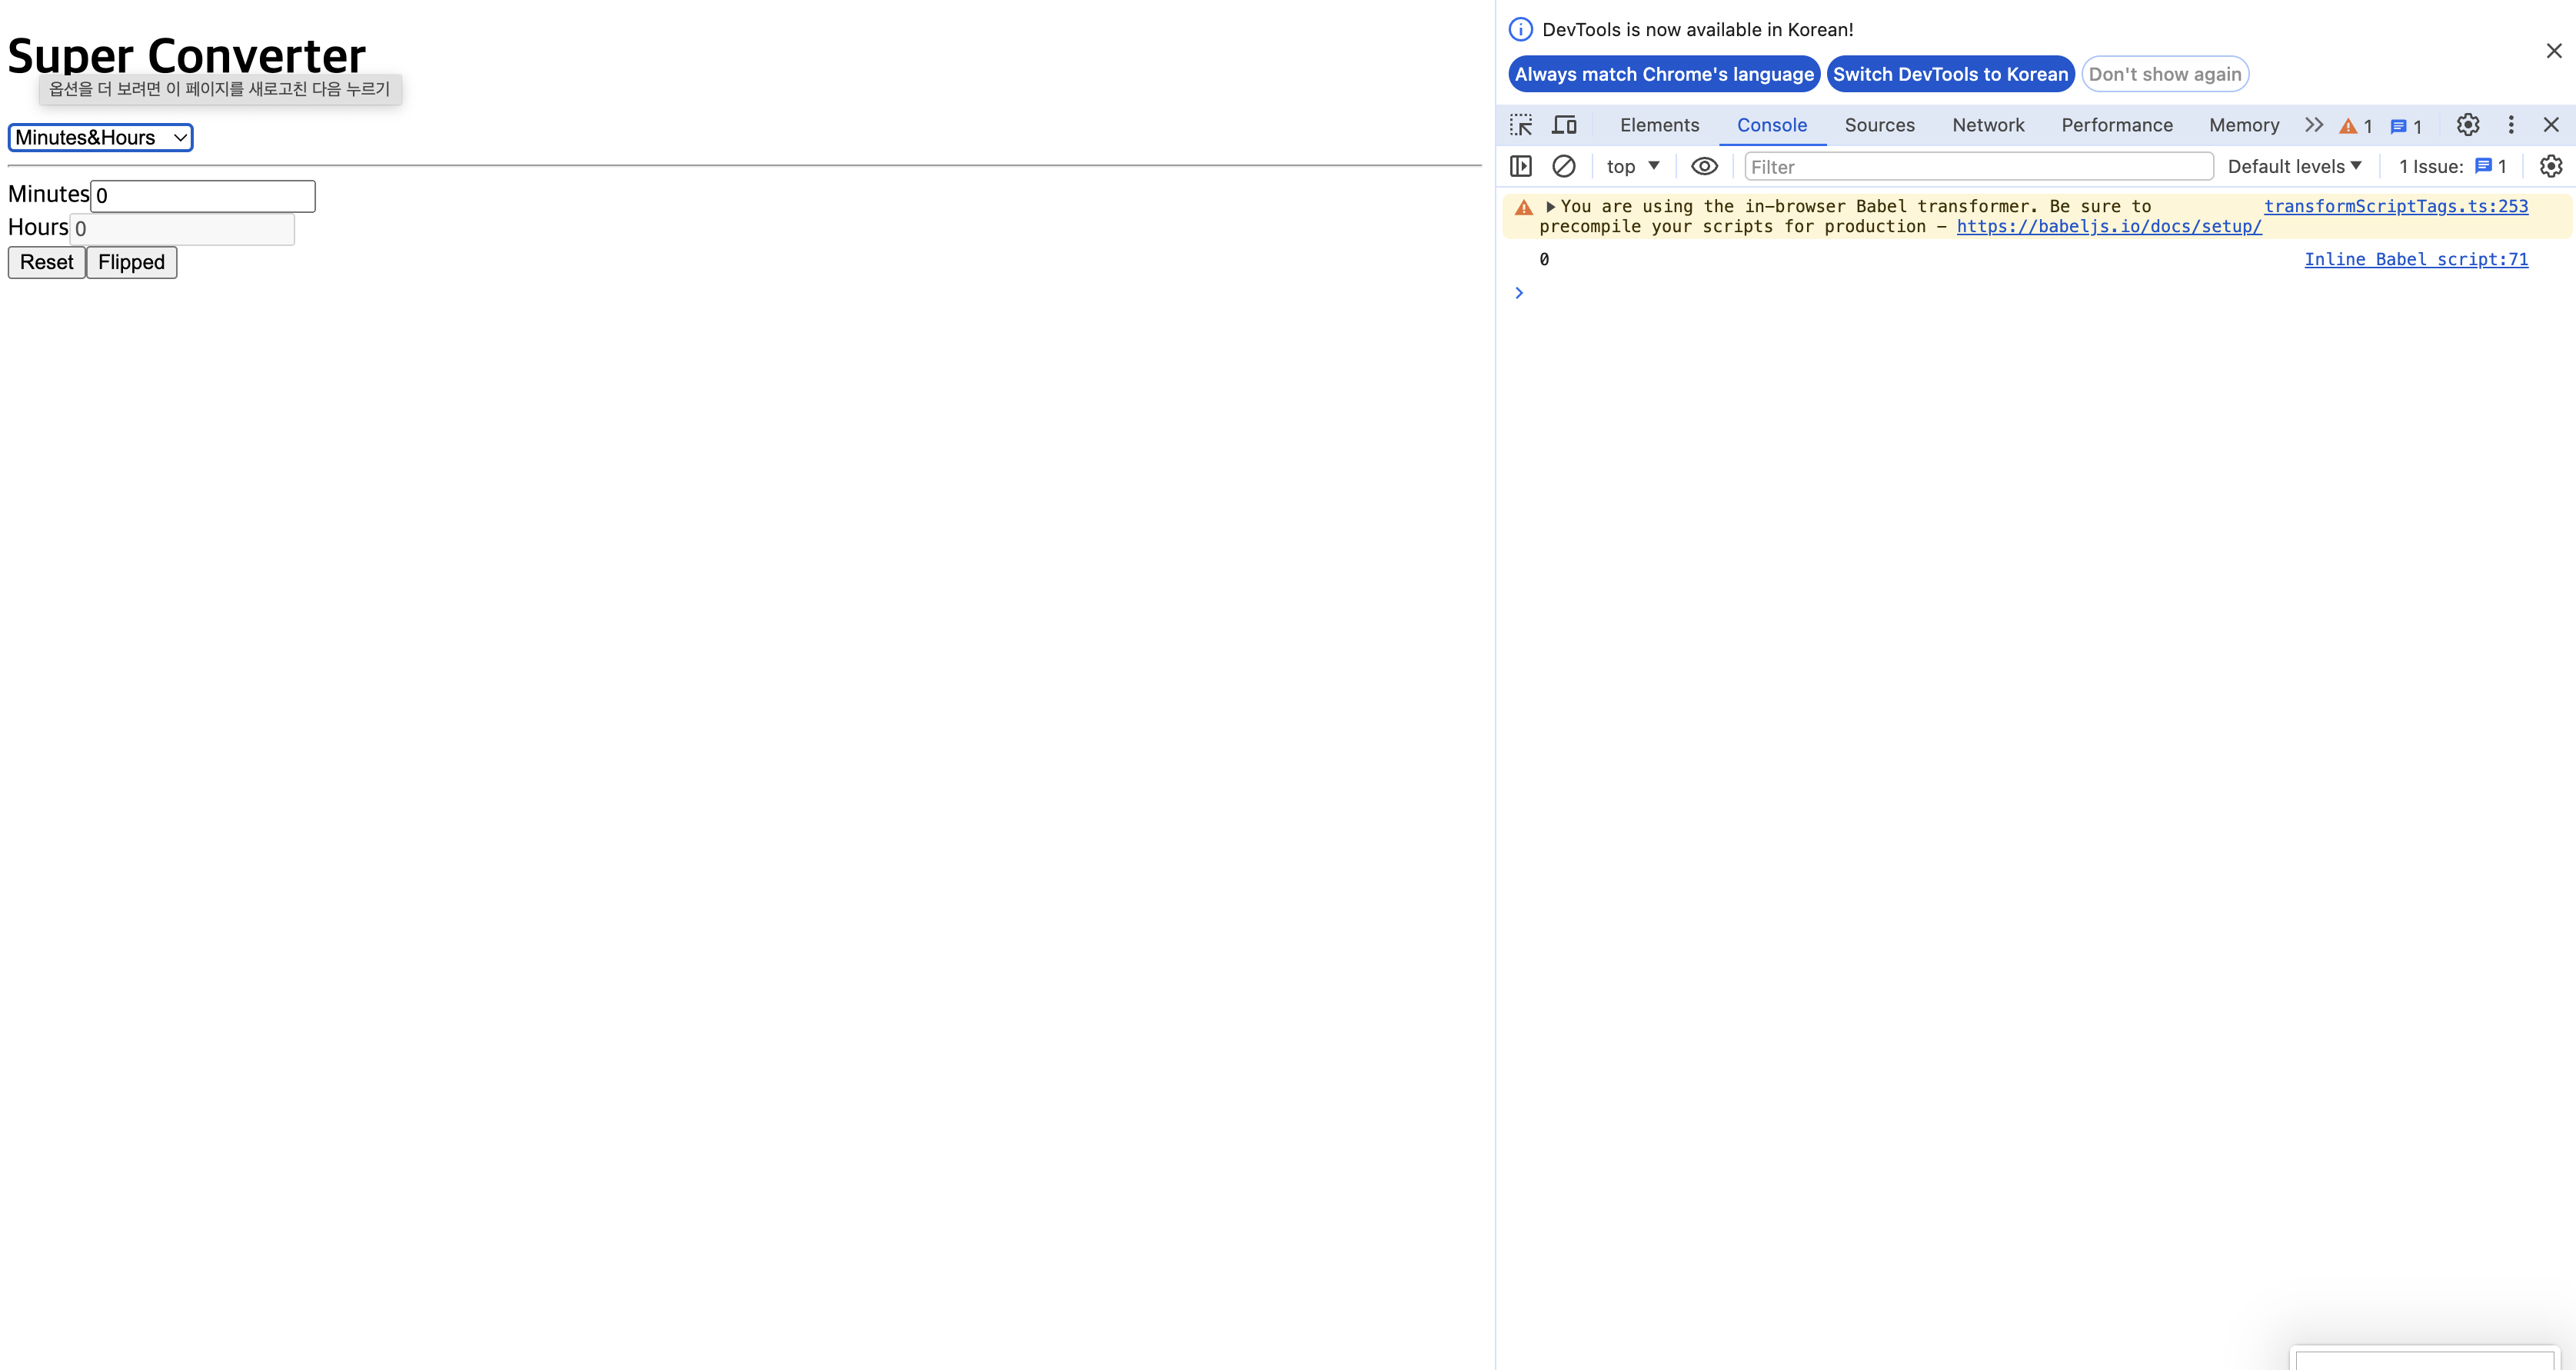Switch to the Elements tab
2576x1370 pixels.
1659,125
